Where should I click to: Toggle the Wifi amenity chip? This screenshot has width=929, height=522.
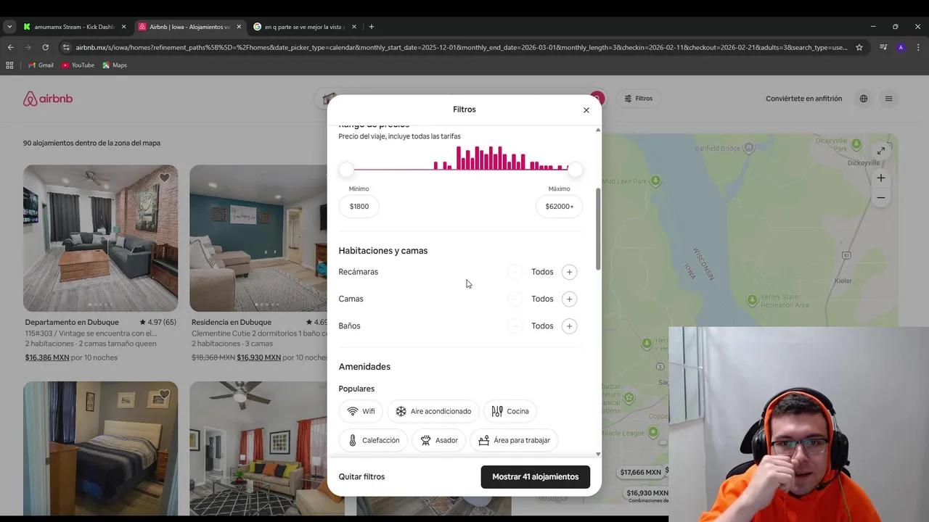coord(361,411)
